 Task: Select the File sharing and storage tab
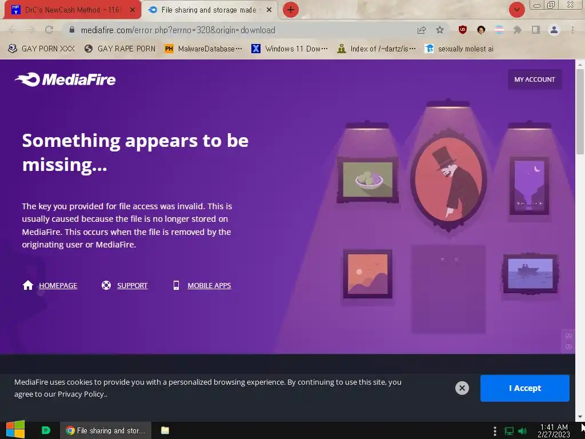tap(209, 10)
